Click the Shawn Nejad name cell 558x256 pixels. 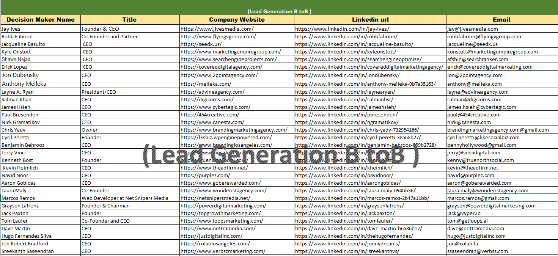(x=41, y=59)
